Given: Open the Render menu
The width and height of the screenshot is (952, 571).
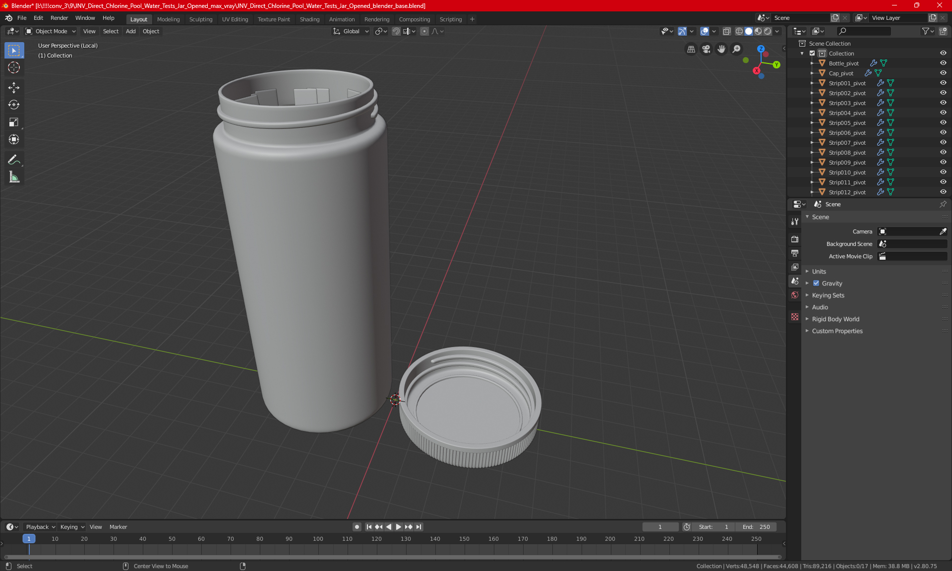Looking at the screenshot, I should 59,18.
